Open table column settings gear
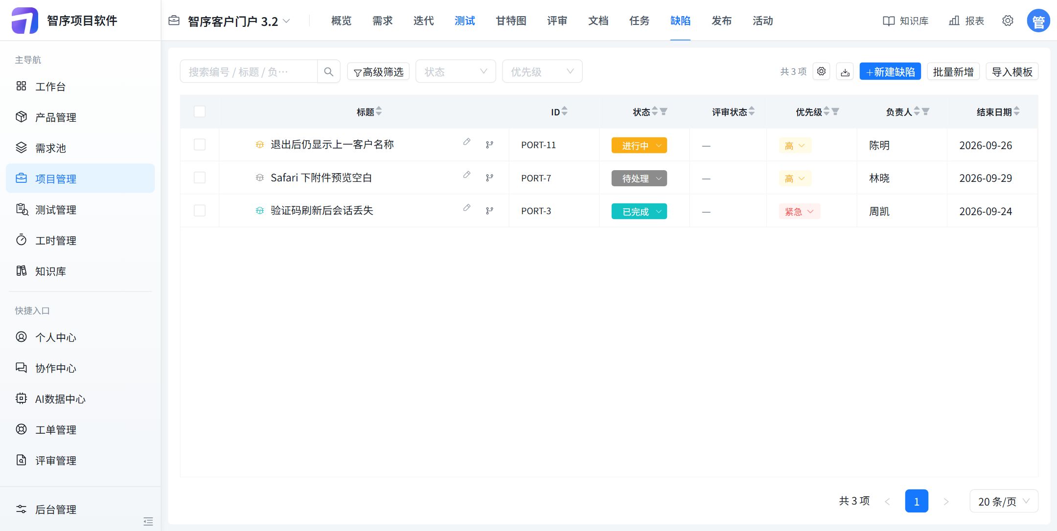This screenshot has height=531, width=1057. (821, 71)
